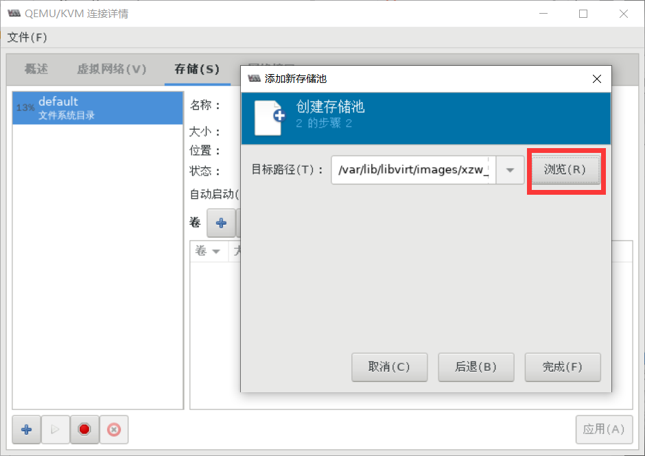Click the red stop pool icon

[84, 430]
